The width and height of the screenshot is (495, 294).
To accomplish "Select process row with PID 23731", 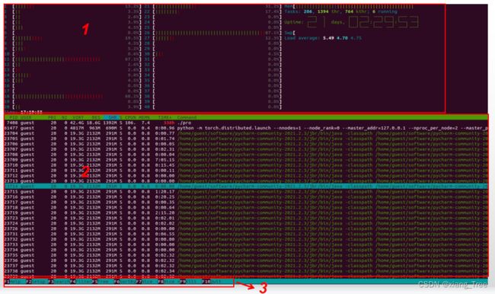I will (x=246, y=234).
